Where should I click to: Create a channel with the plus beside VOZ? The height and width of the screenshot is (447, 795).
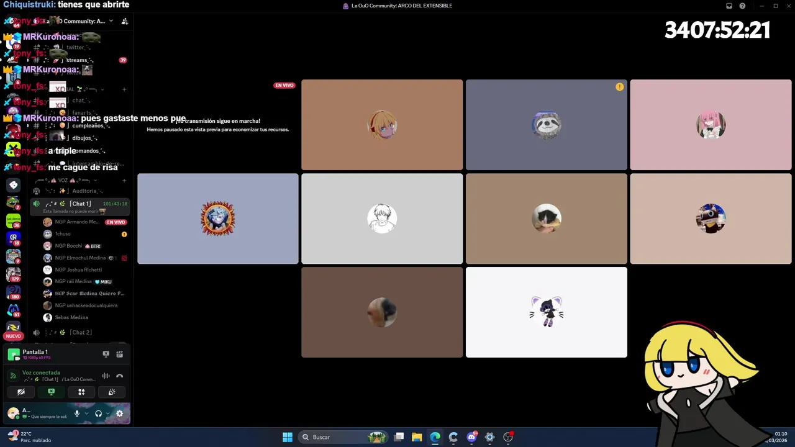[x=124, y=180]
